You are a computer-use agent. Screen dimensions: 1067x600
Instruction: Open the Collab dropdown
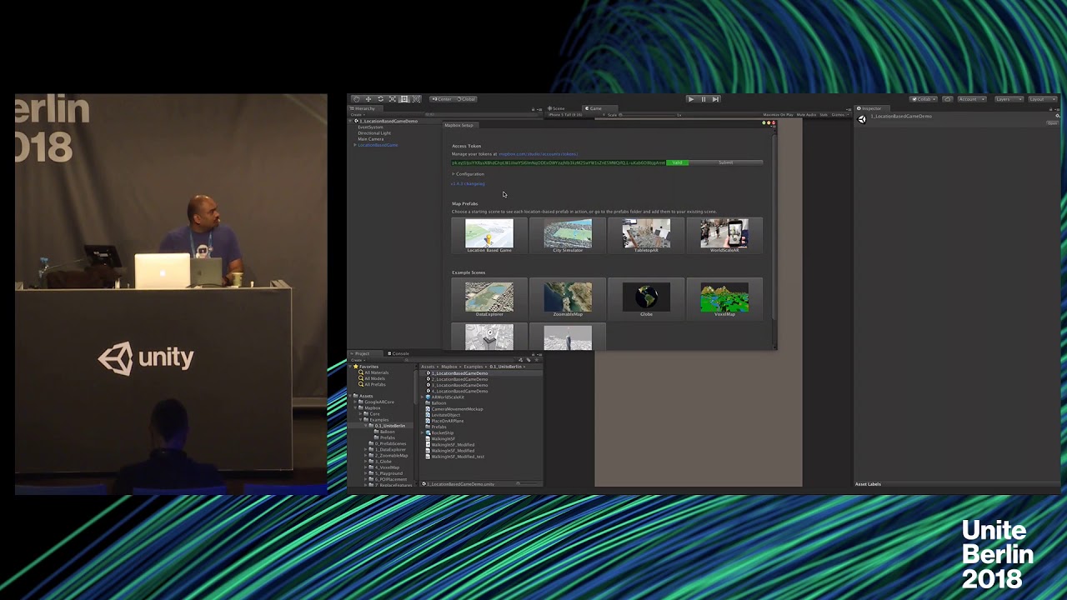[924, 99]
